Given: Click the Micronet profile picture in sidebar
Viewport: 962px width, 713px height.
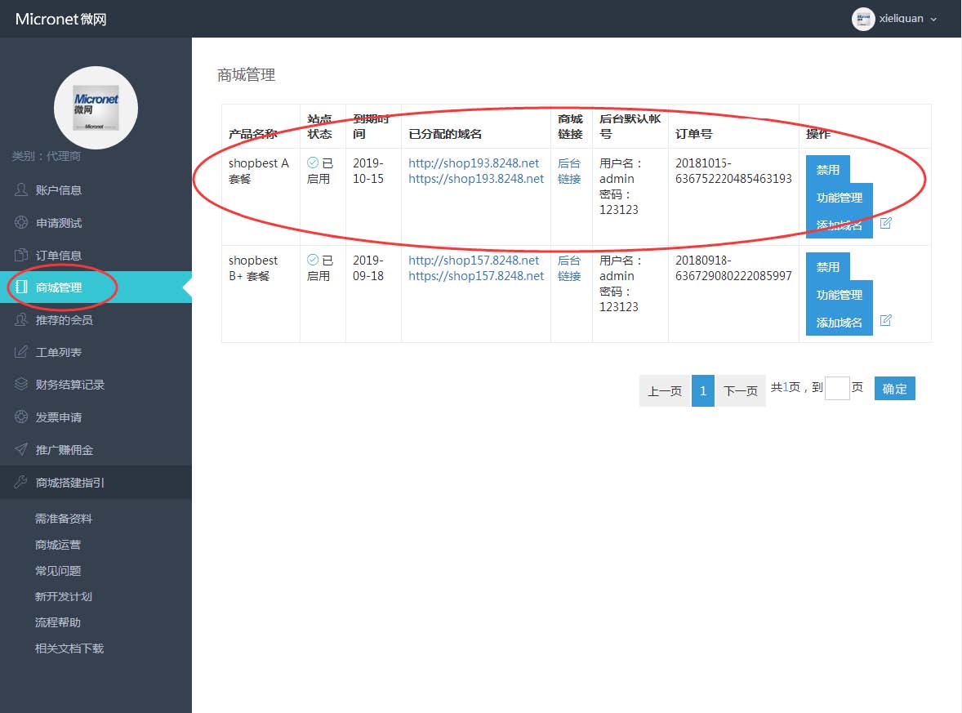Looking at the screenshot, I should 96,107.
